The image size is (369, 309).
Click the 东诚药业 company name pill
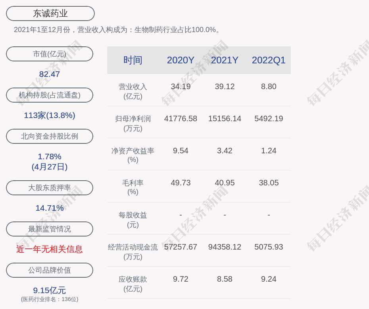point(50,13)
